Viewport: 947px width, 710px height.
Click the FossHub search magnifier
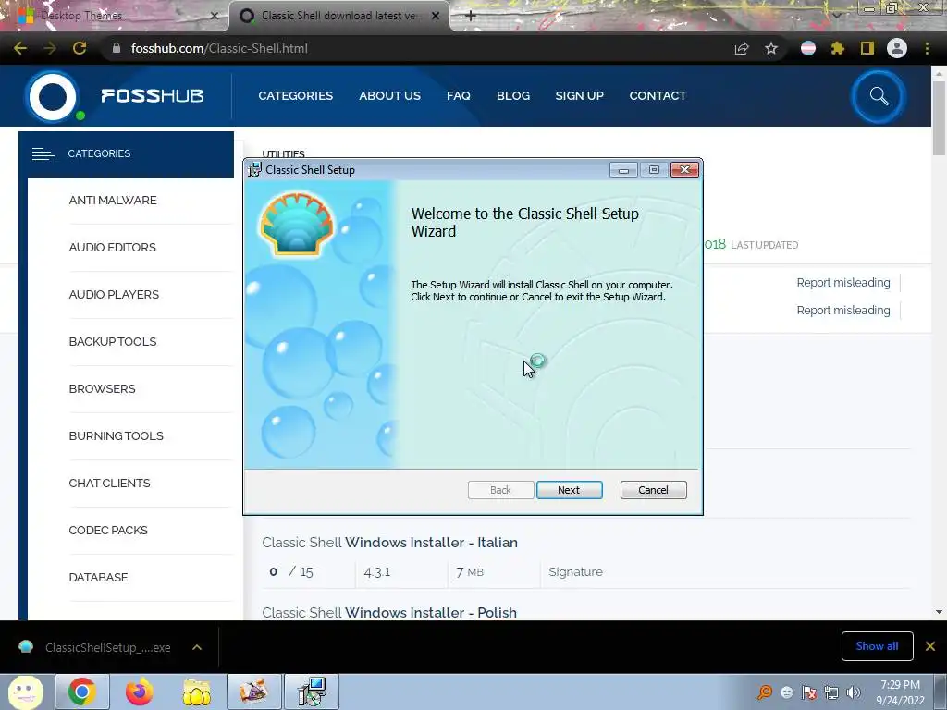tap(879, 96)
